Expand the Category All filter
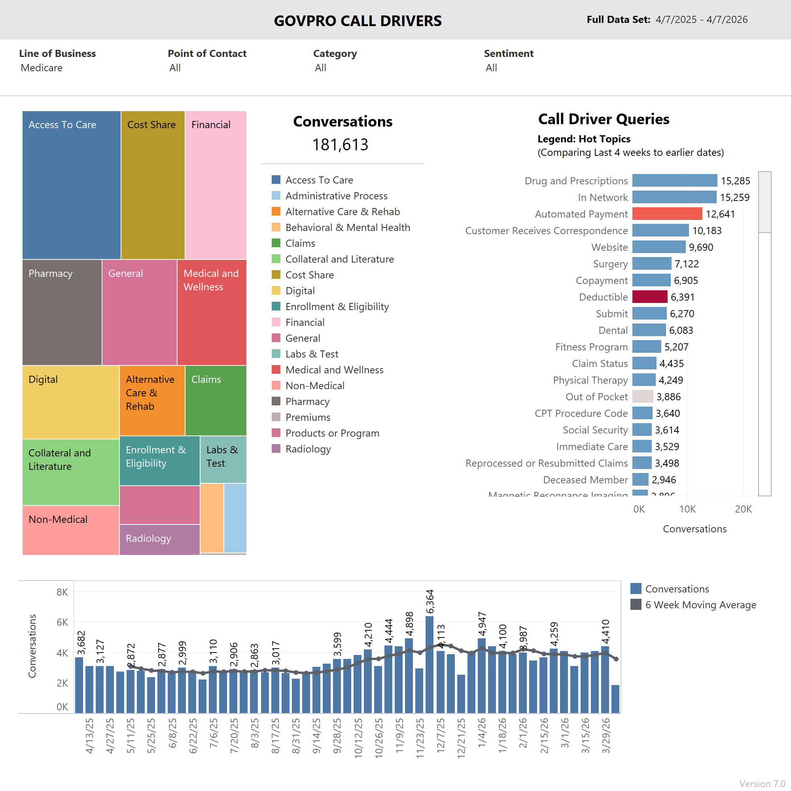Viewport: 791px width, 791px height. 321,68
